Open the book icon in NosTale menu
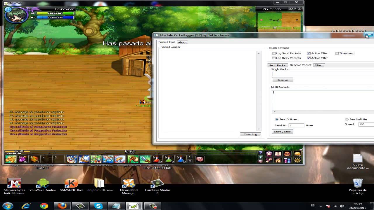Screen dimensions: 374x210 [278, 154]
